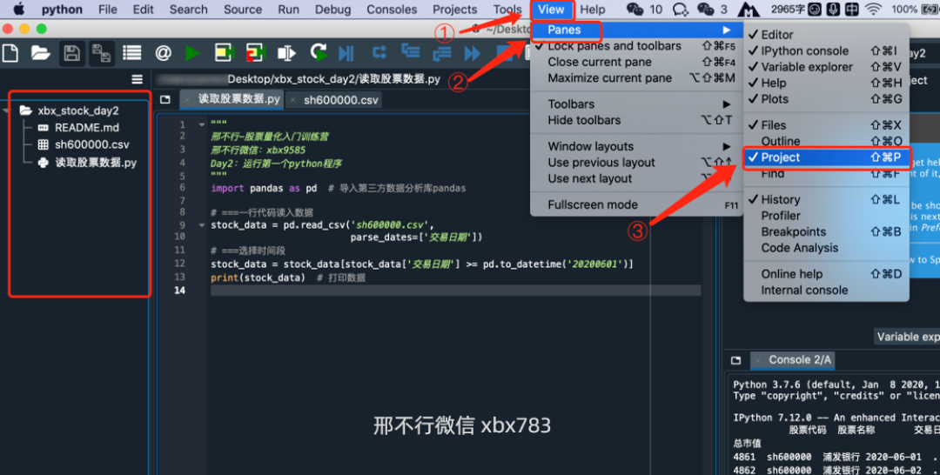Image resolution: width=940 pixels, height=475 pixels.
Task: Toggle the IPython console pane
Action: (826, 51)
